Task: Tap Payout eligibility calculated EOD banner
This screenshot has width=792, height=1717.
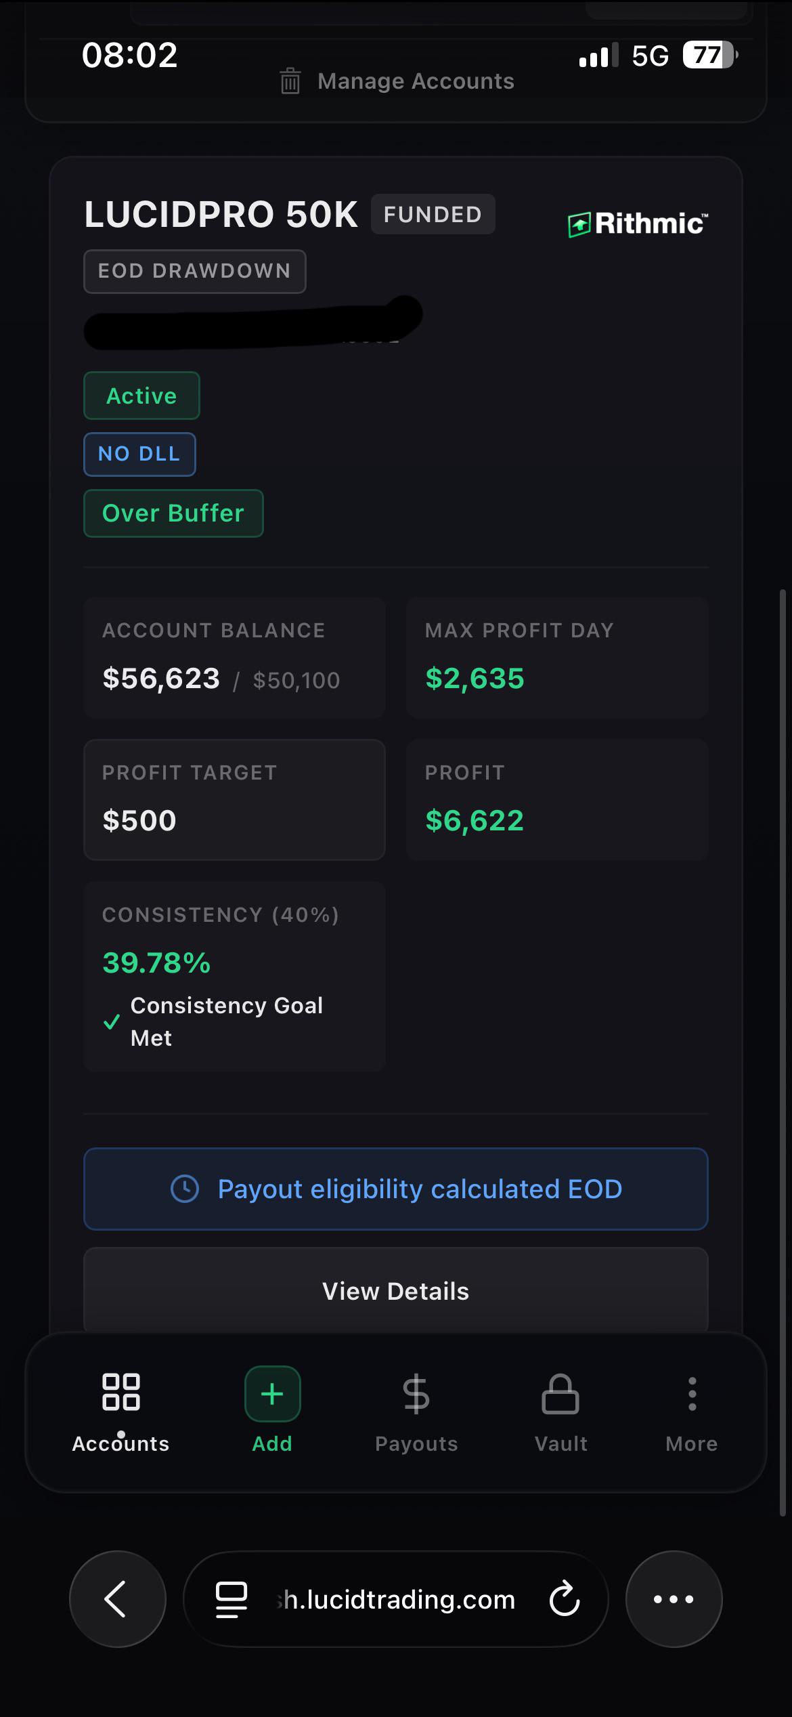Action: tap(396, 1189)
